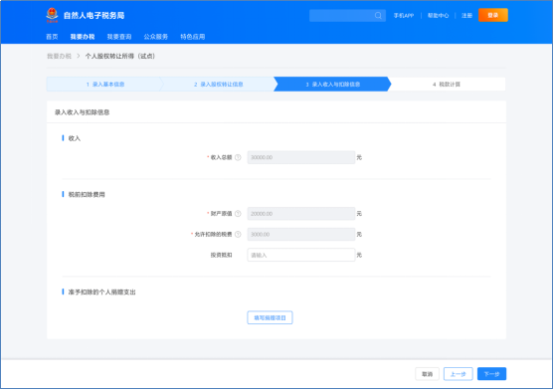The height and width of the screenshot is (390, 554).
Task: Open the 首页 navigation tab
Action: click(x=52, y=37)
